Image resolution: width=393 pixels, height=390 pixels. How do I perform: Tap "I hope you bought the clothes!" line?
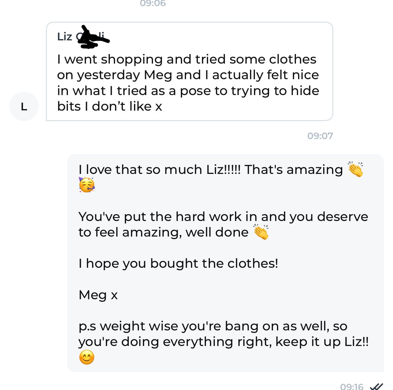(178, 263)
